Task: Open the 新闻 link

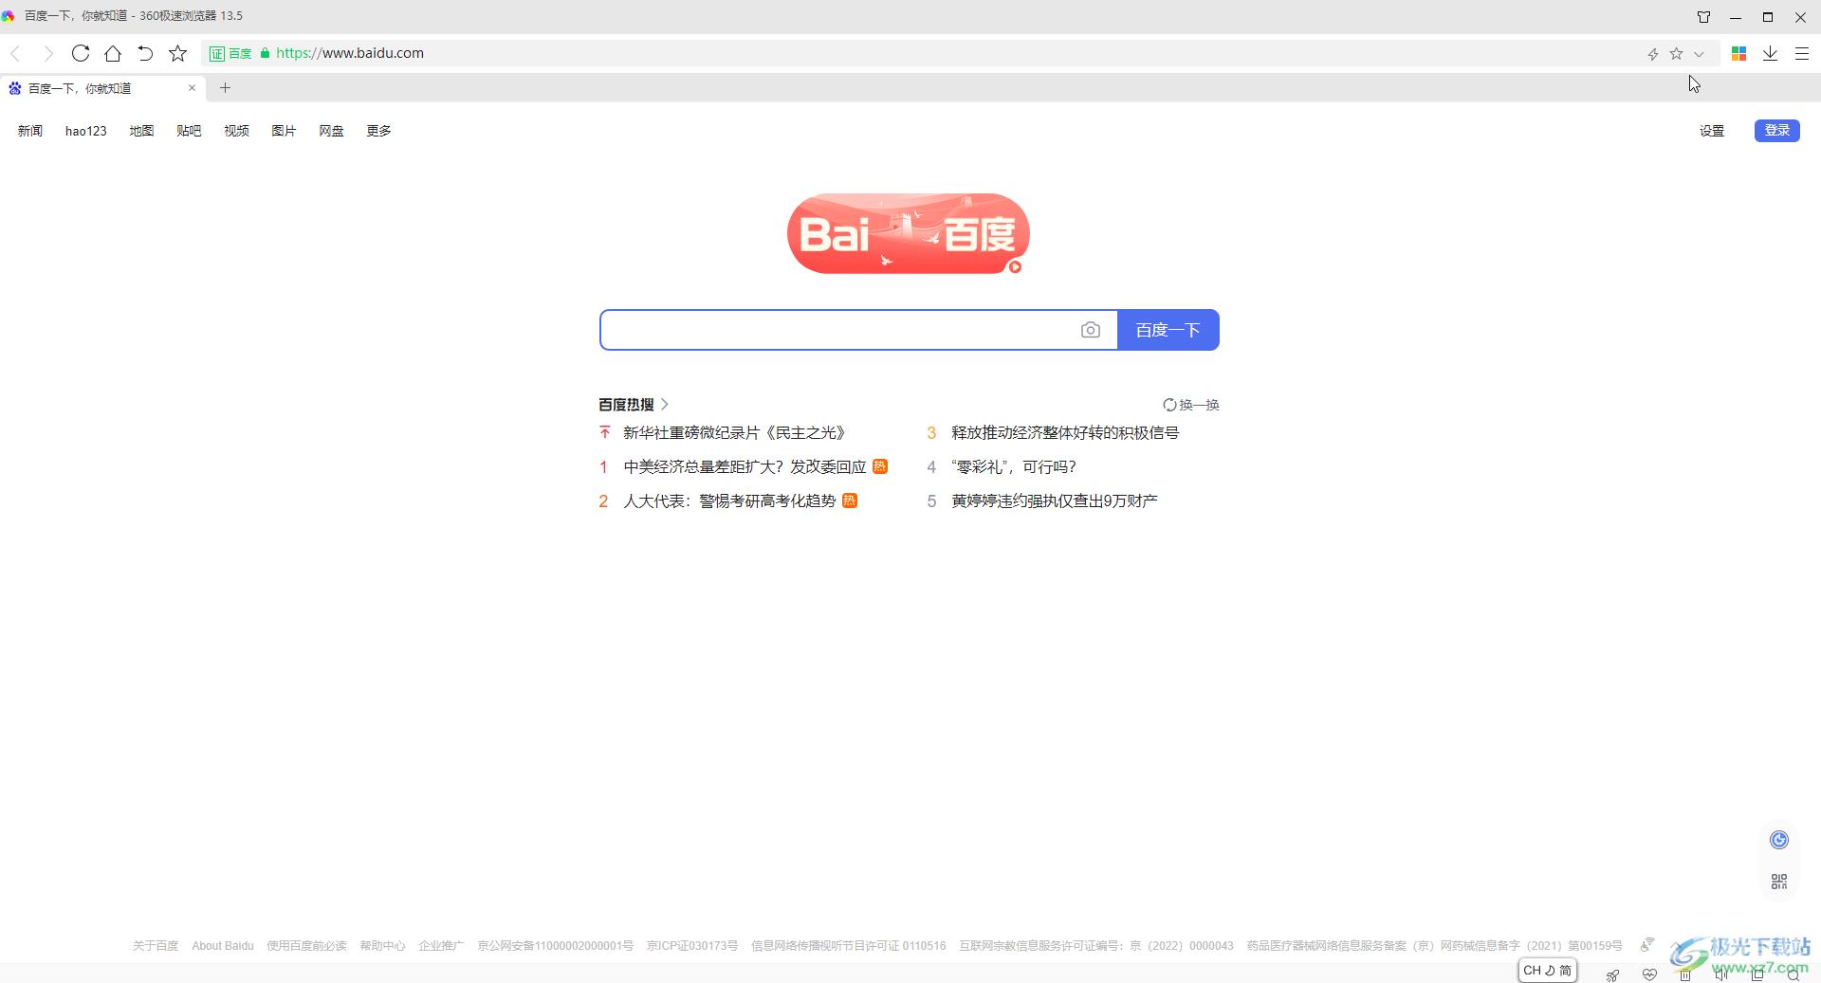Action: (x=29, y=131)
